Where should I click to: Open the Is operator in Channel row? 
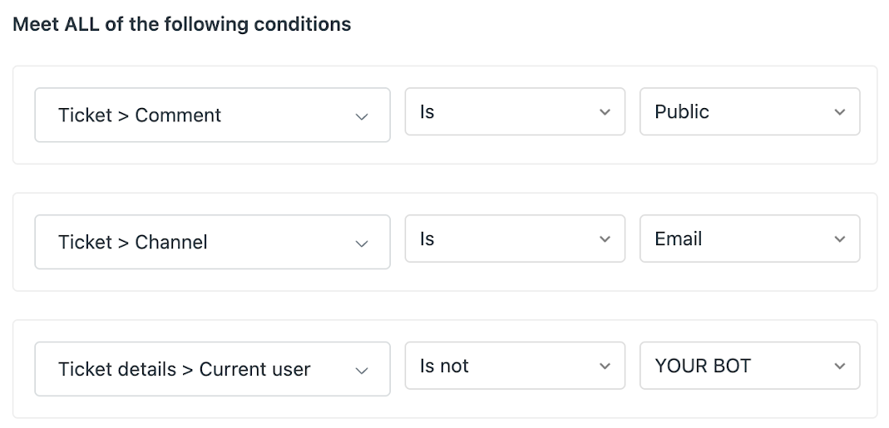point(514,239)
